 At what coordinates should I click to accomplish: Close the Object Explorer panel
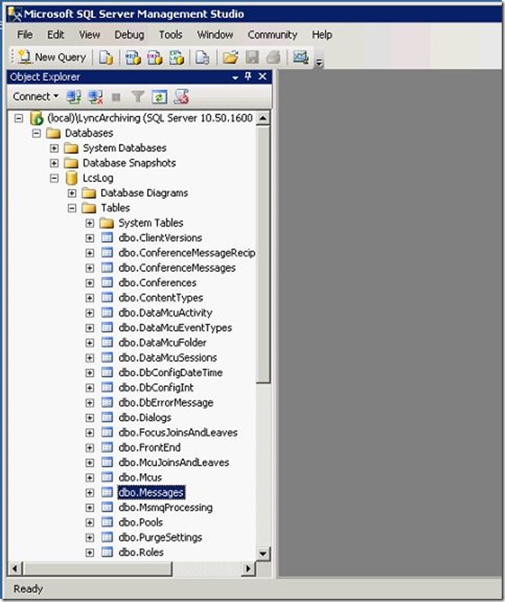[262, 77]
